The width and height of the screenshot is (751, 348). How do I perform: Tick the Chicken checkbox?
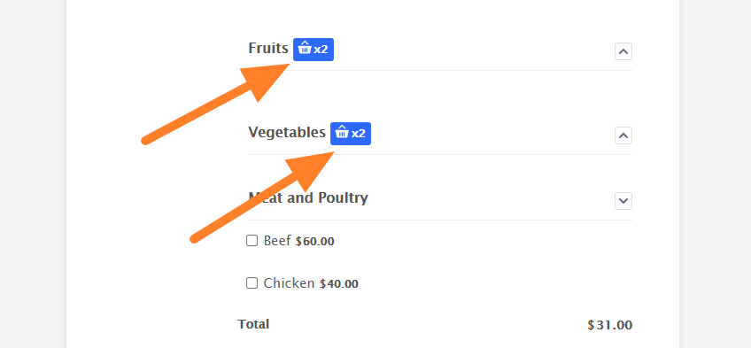(252, 282)
